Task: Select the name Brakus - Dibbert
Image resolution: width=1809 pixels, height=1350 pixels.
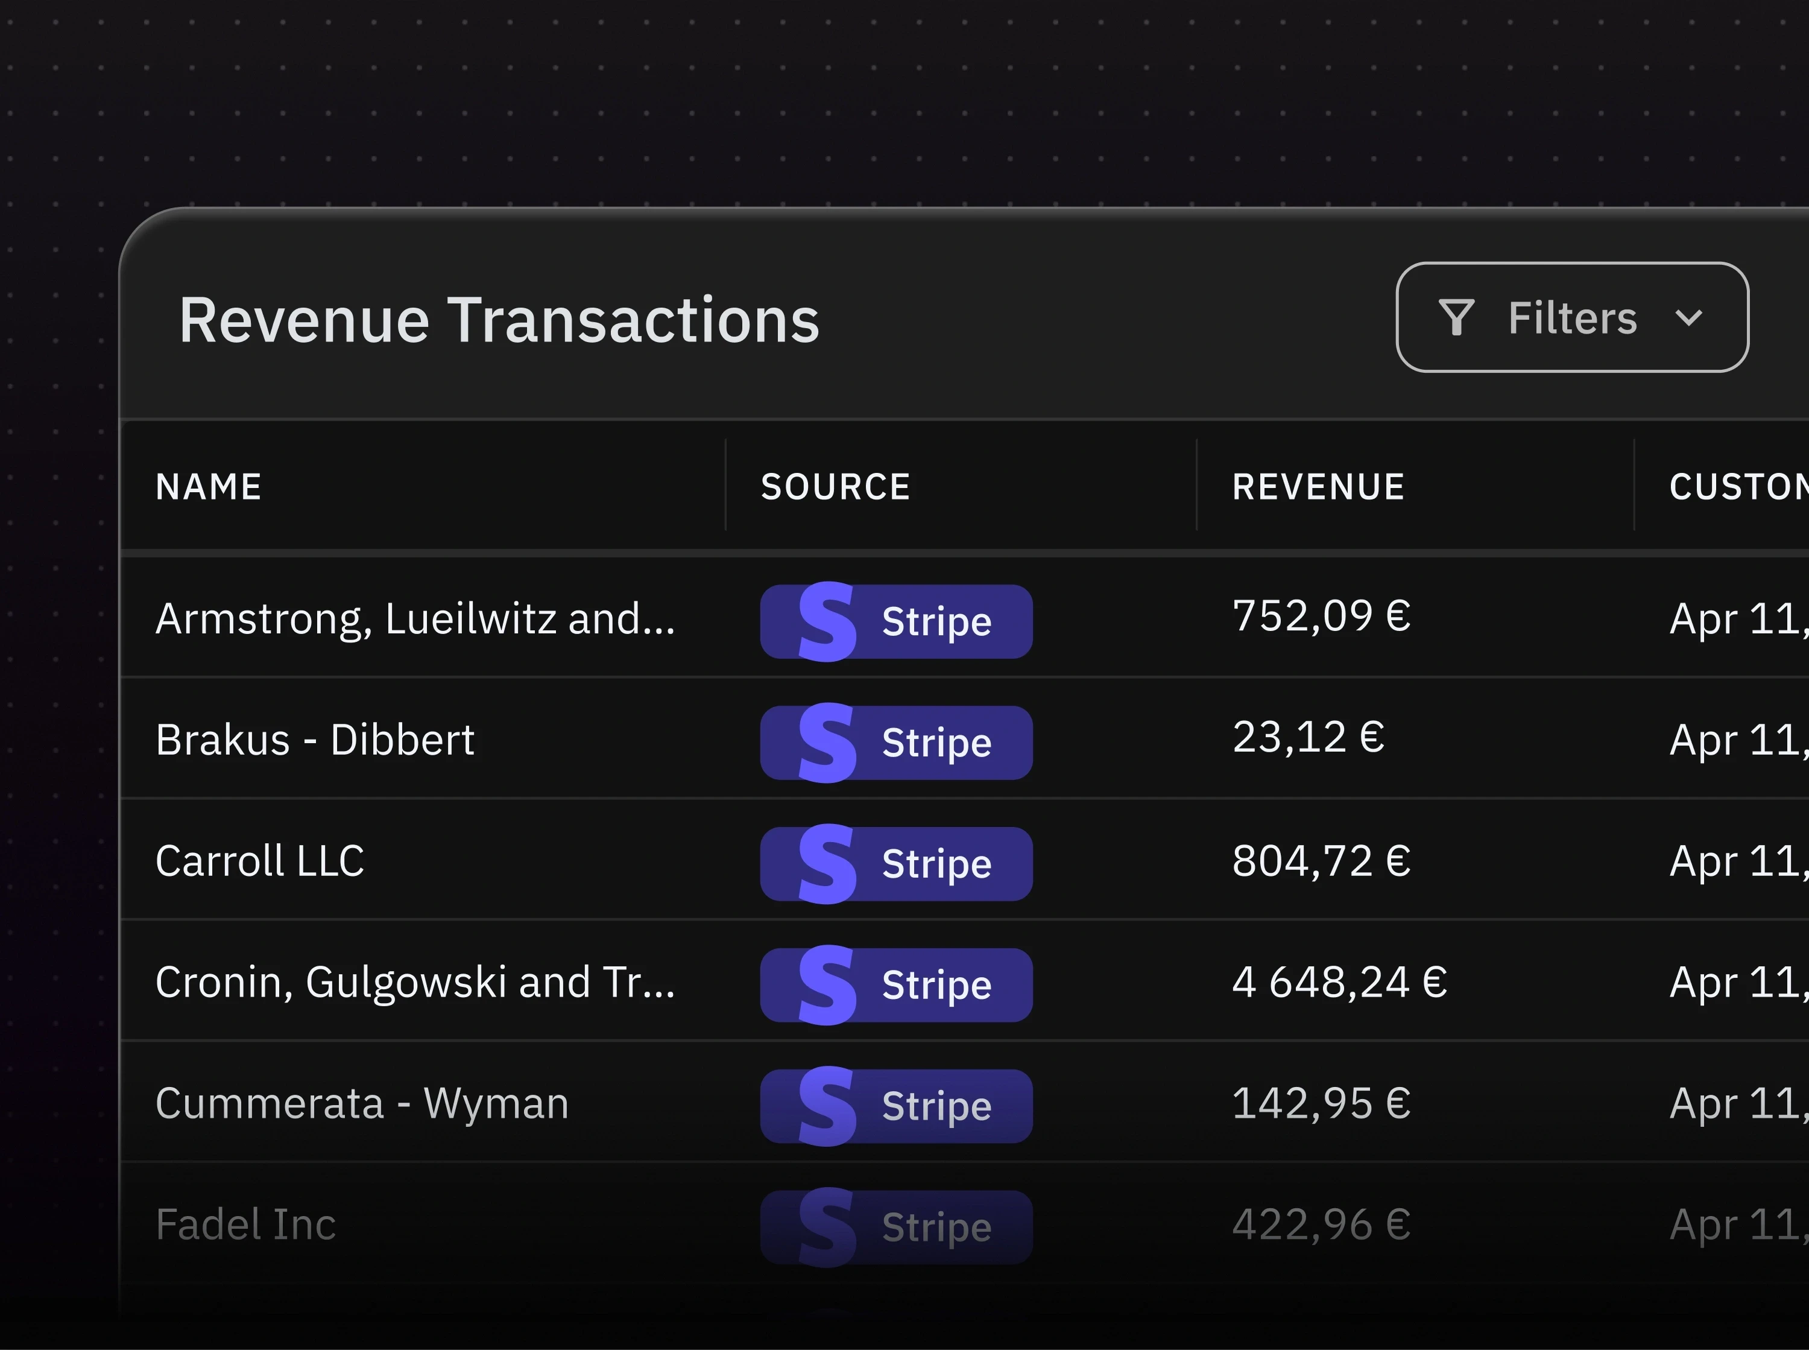Action: (x=315, y=740)
